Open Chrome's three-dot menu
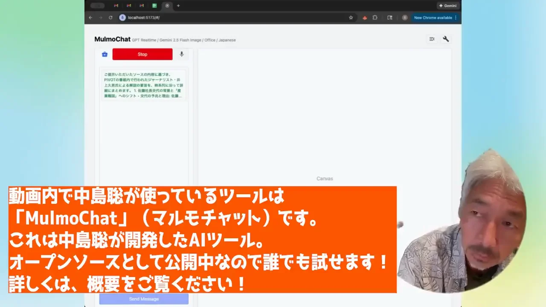Image resolution: width=546 pixels, height=307 pixels. [x=456, y=17]
